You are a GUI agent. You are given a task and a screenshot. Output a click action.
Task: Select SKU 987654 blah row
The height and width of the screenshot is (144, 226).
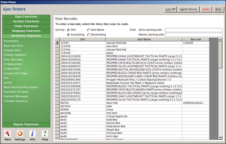point(132,106)
